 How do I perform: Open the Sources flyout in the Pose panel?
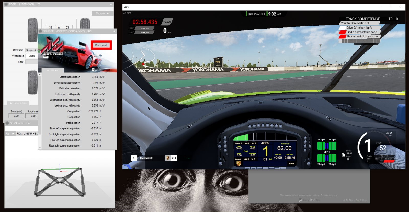(102, 13)
